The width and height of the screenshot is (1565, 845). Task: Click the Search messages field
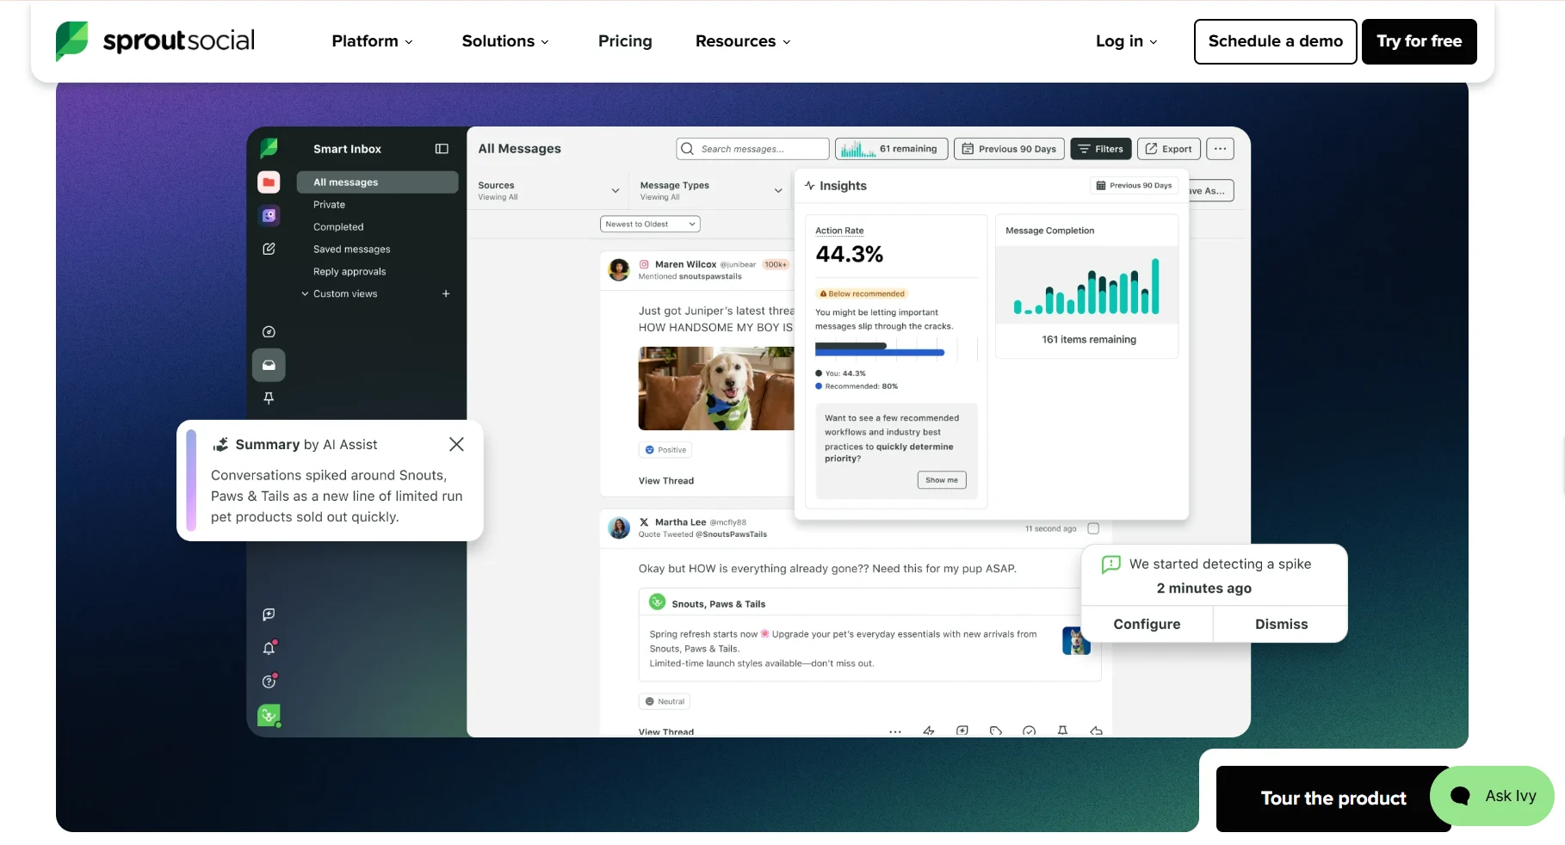point(752,149)
